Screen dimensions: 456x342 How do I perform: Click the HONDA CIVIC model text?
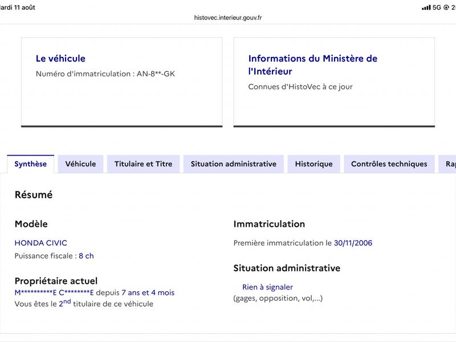40,243
